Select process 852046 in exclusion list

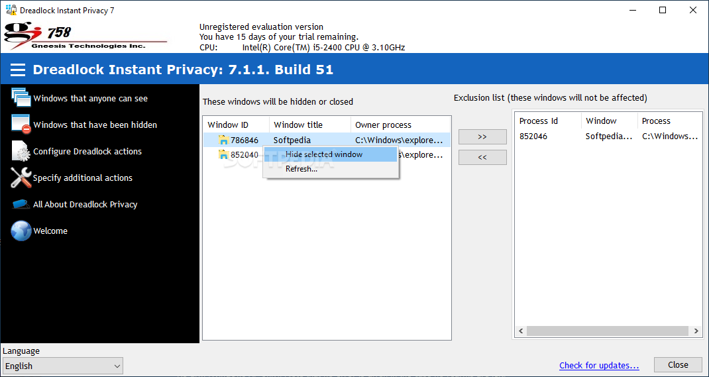[x=533, y=136]
